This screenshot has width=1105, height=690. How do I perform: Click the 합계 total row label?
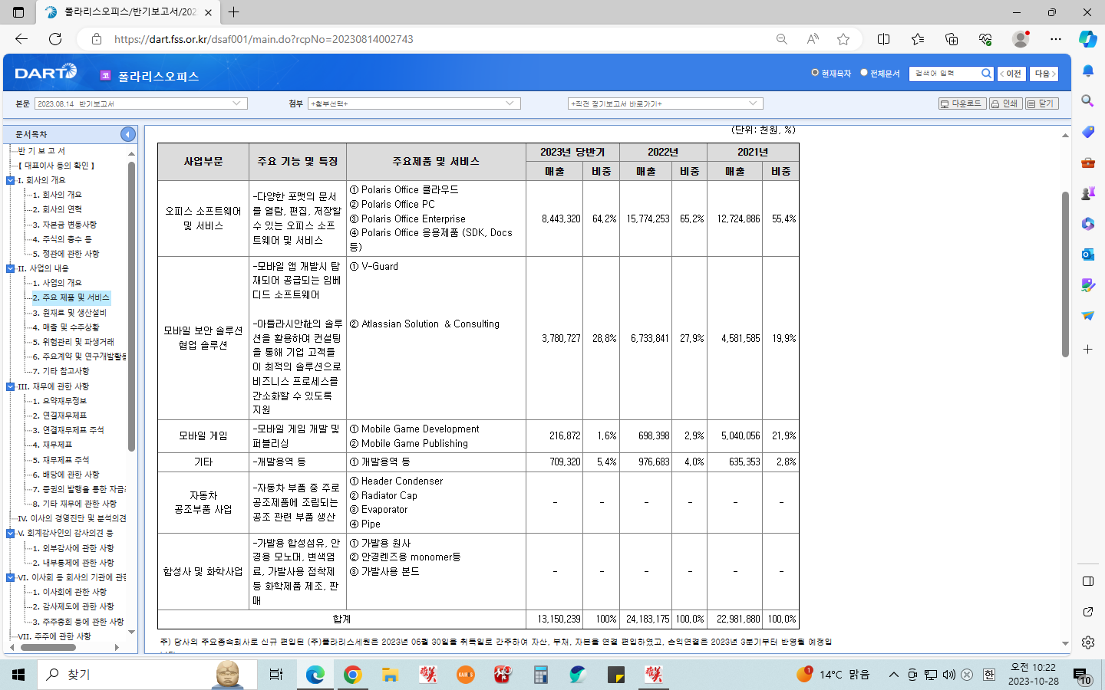pos(341,619)
